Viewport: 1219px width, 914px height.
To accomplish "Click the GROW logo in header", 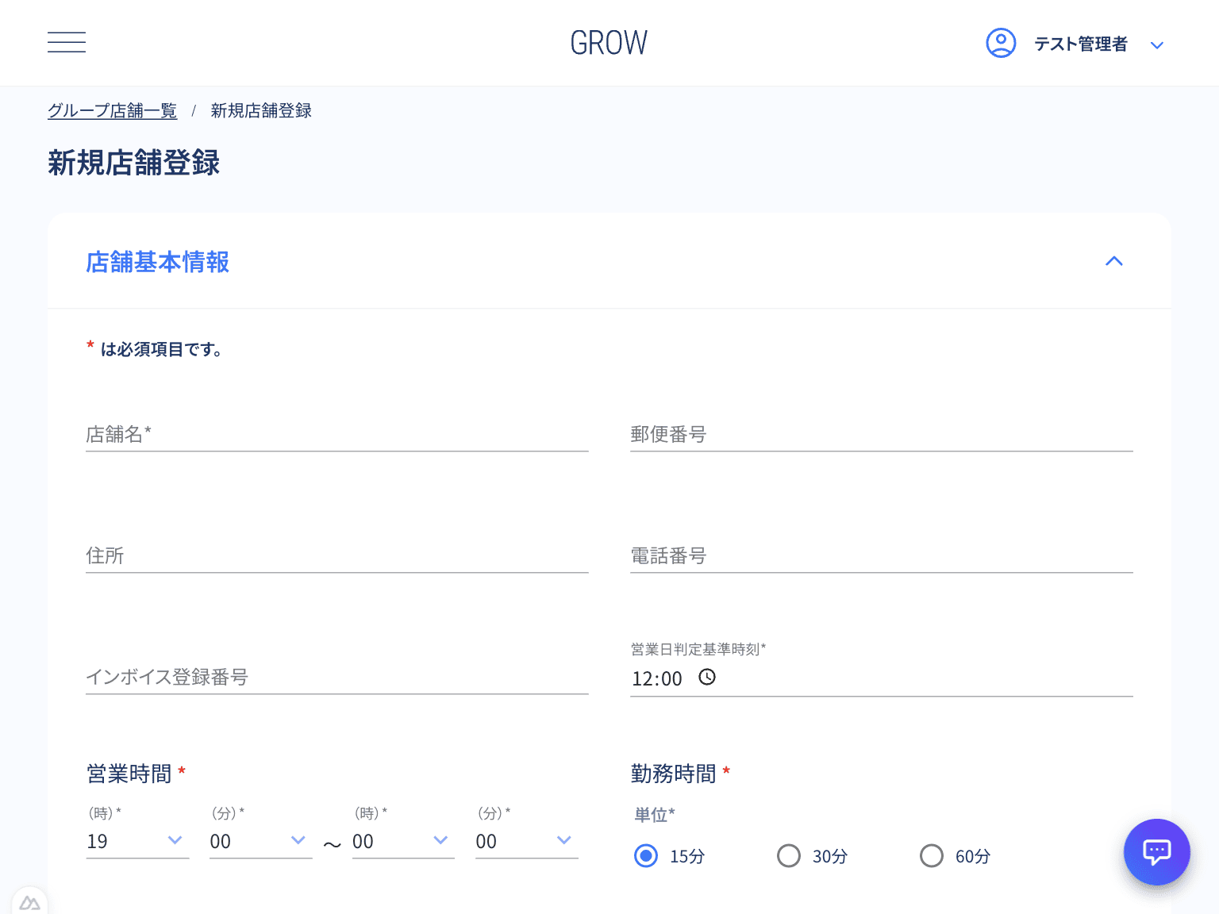I will tap(609, 43).
